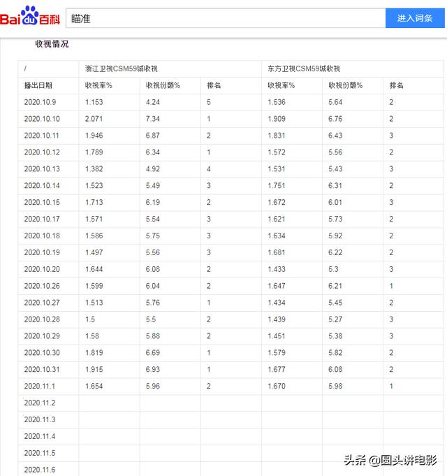The image size is (447, 476).
Task: Click the share value 6.93
Action: (153, 370)
